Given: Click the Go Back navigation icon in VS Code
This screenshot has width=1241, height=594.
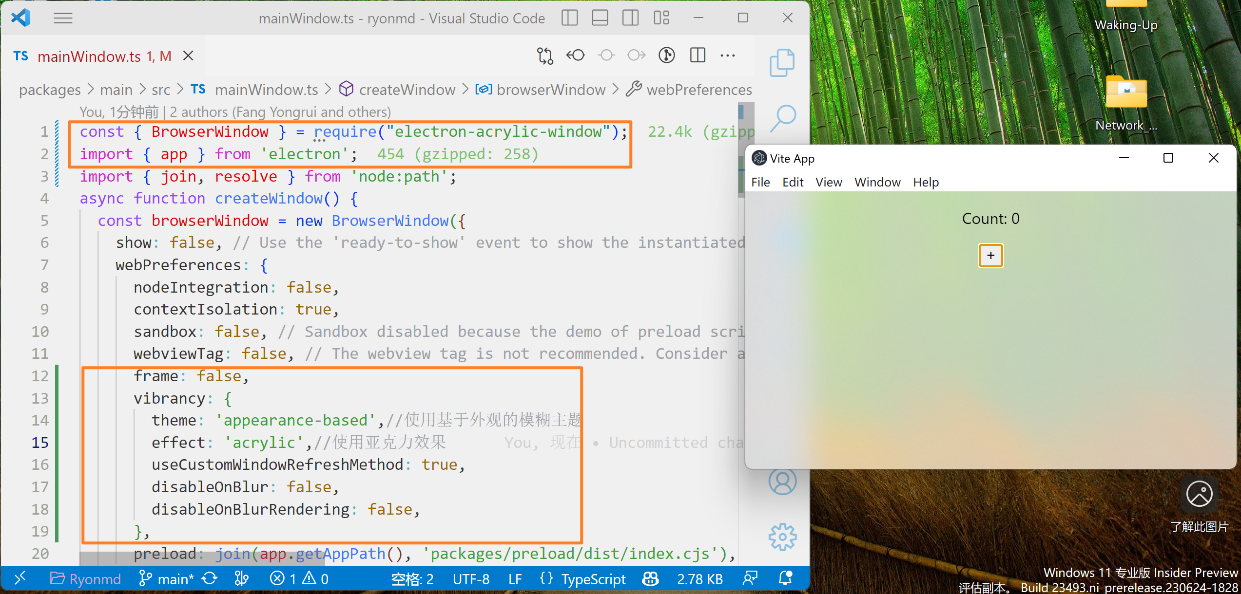Looking at the screenshot, I should tap(575, 56).
